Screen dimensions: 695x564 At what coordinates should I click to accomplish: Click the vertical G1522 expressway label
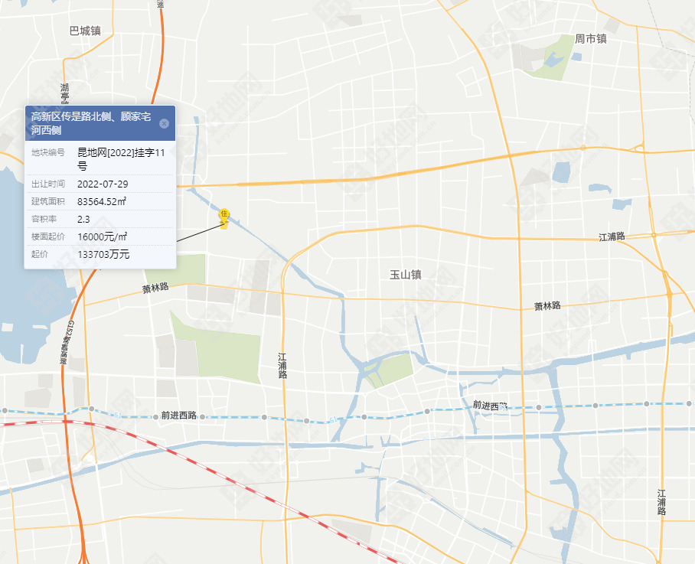67,343
